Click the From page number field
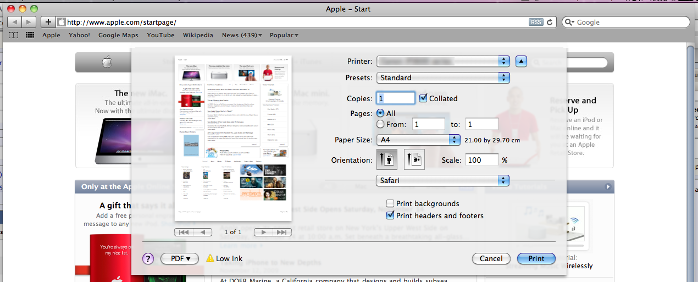The height and width of the screenshot is (282, 698). (x=428, y=124)
